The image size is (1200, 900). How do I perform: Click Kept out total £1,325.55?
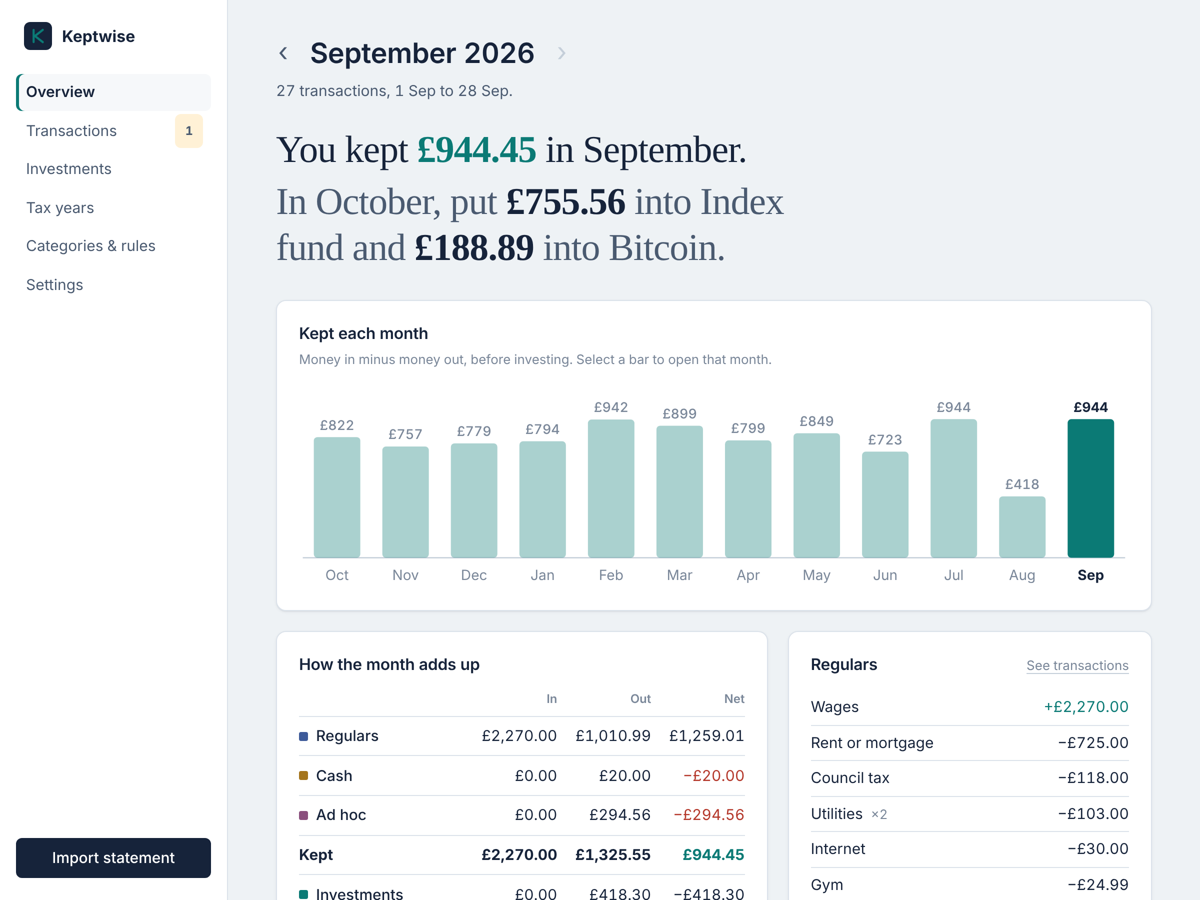pos(613,855)
